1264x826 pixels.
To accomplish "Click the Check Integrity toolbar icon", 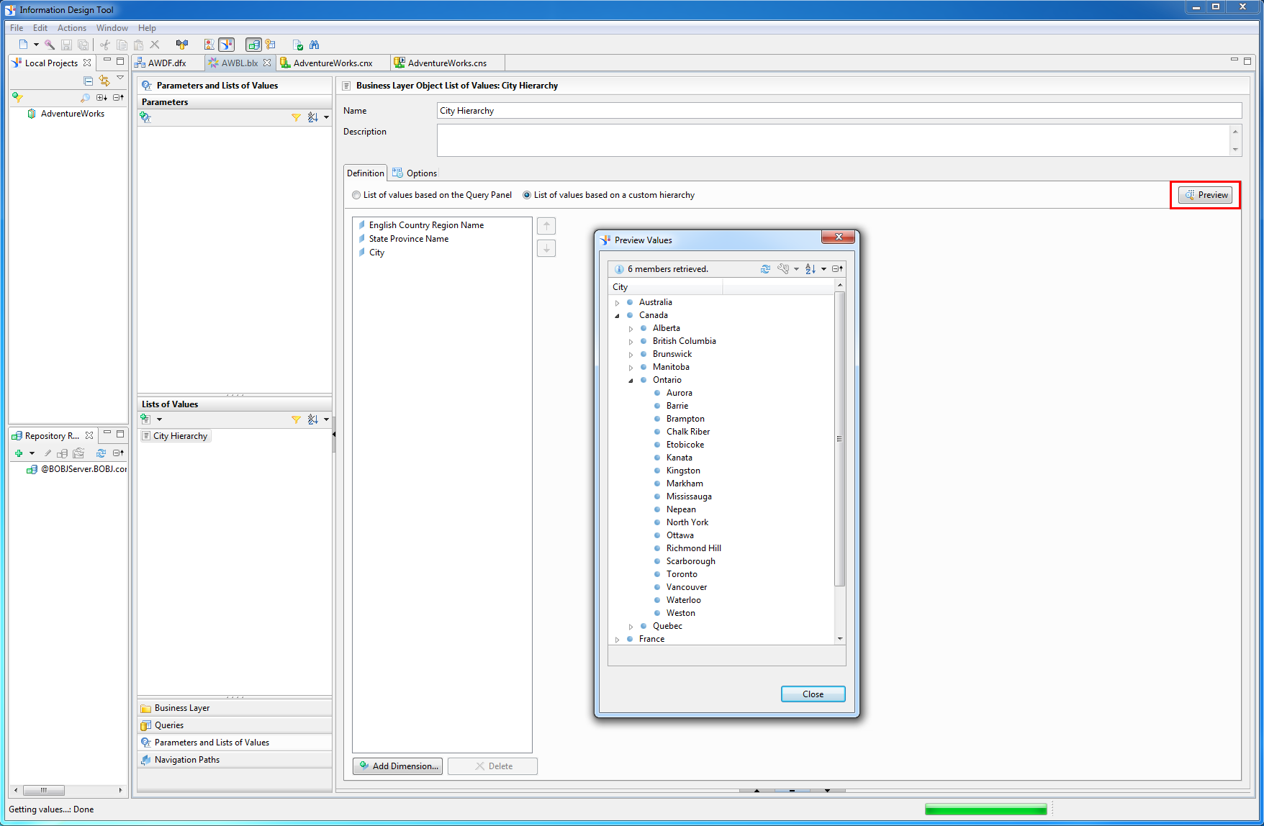I will (298, 45).
